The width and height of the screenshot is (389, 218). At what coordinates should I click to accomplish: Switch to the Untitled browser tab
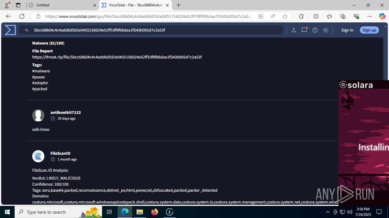click(x=63, y=5)
